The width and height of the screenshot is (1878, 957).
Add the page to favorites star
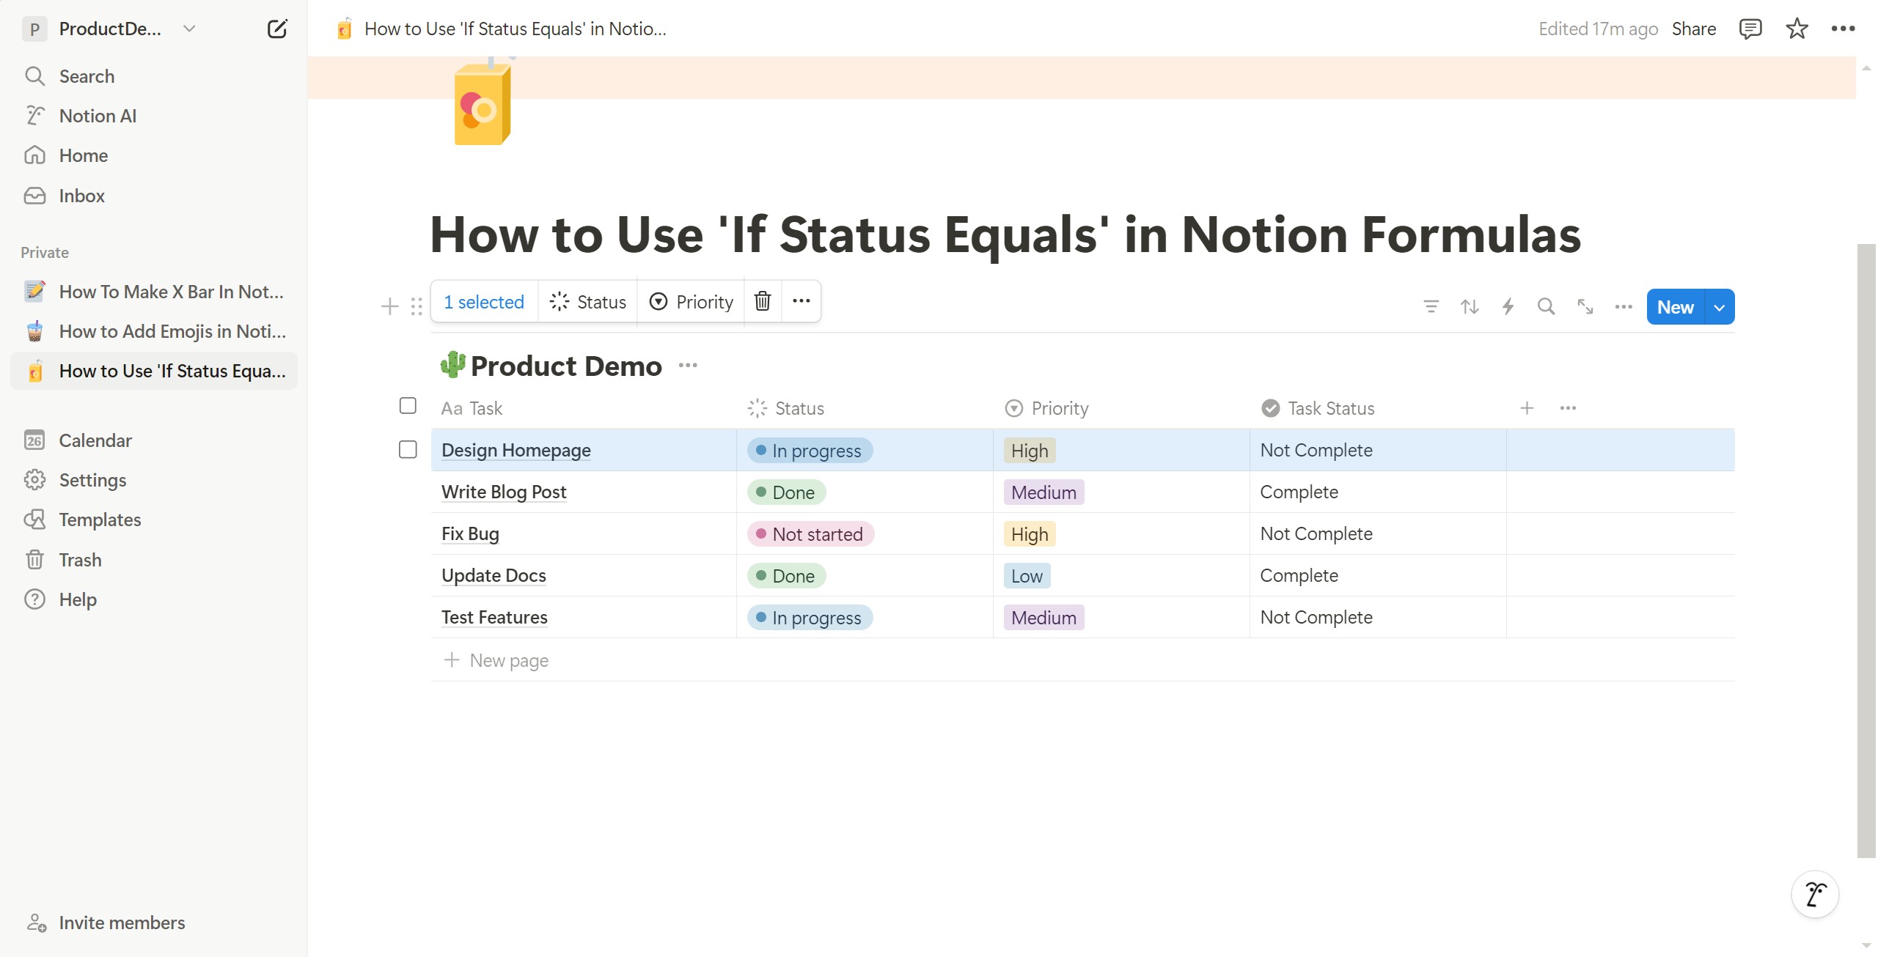(1797, 29)
